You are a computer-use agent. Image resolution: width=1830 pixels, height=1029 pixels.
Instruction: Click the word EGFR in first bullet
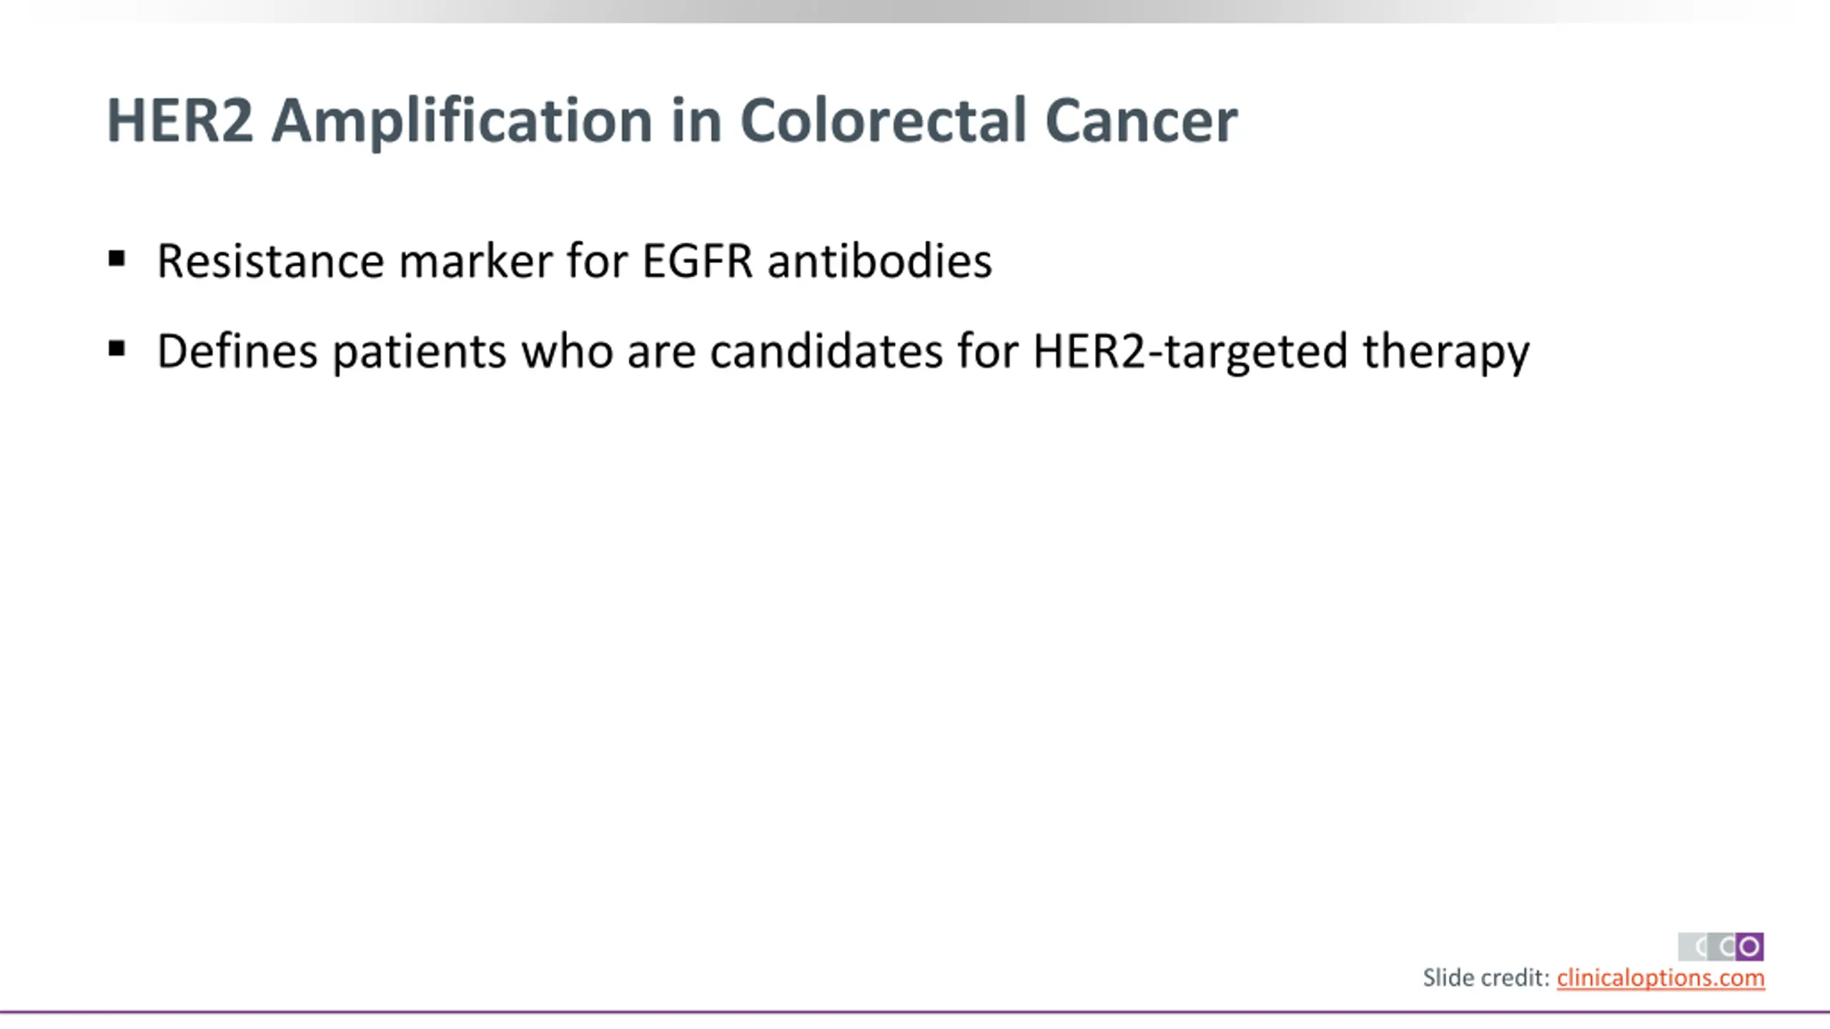point(698,261)
